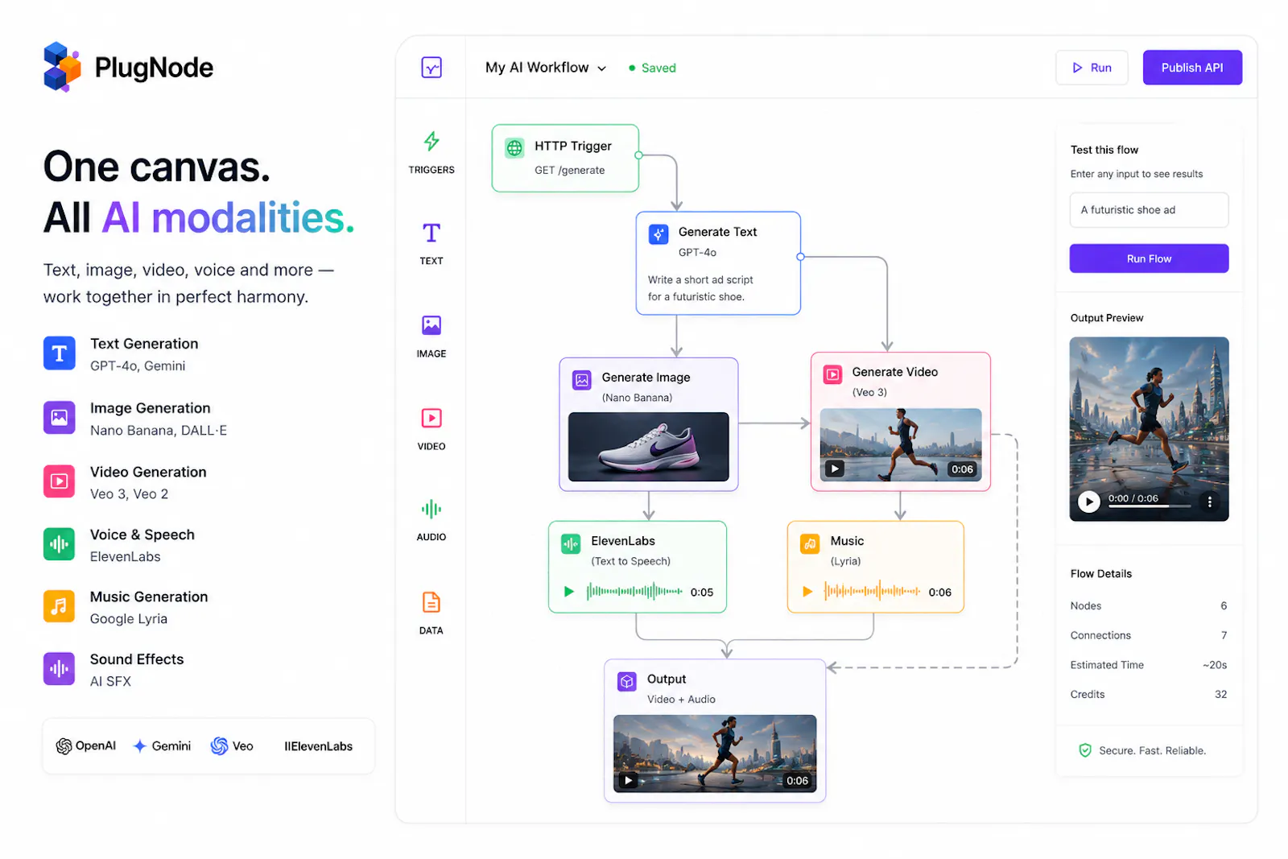The width and height of the screenshot is (1288, 859).
Task: Click the Music node note icon
Action: [810, 543]
